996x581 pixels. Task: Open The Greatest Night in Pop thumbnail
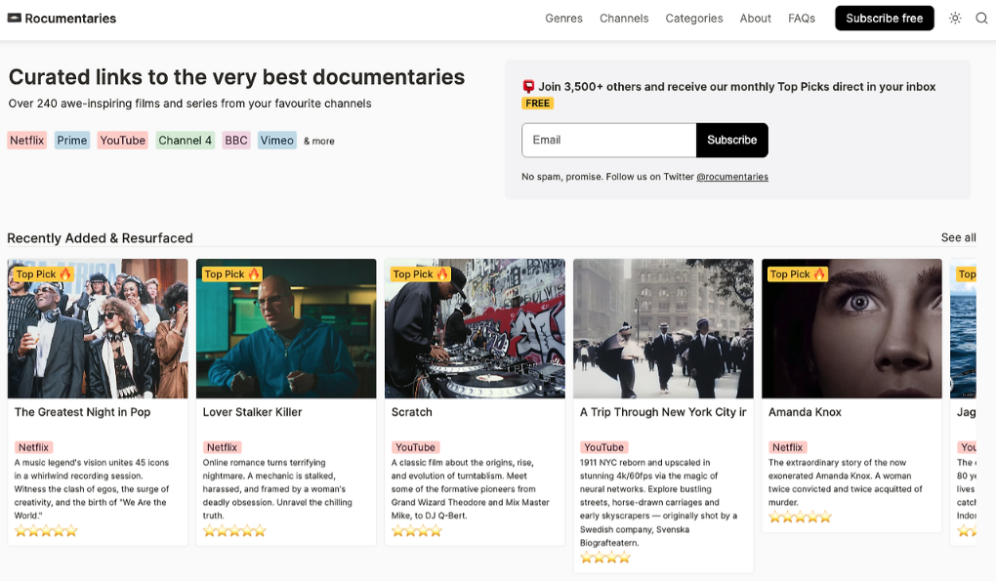[98, 328]
